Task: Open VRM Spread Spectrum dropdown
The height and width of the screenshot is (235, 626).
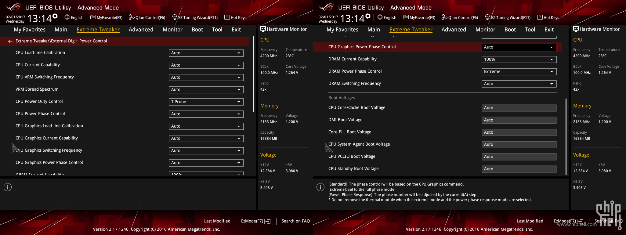Action: pos(206,89)
